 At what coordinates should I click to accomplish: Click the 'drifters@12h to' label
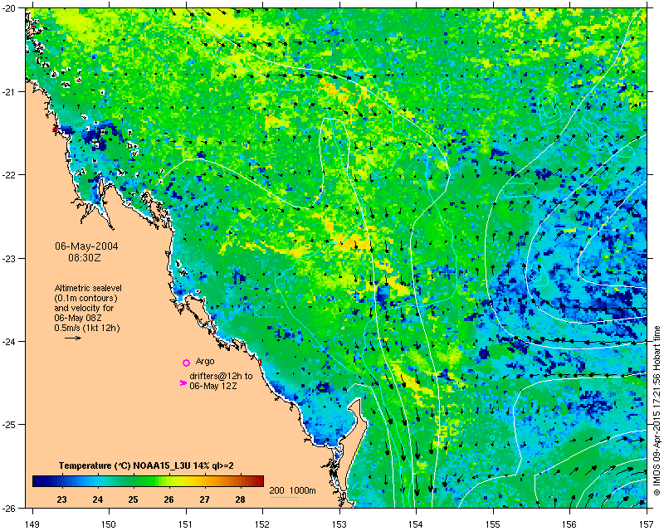pos(221,376)
